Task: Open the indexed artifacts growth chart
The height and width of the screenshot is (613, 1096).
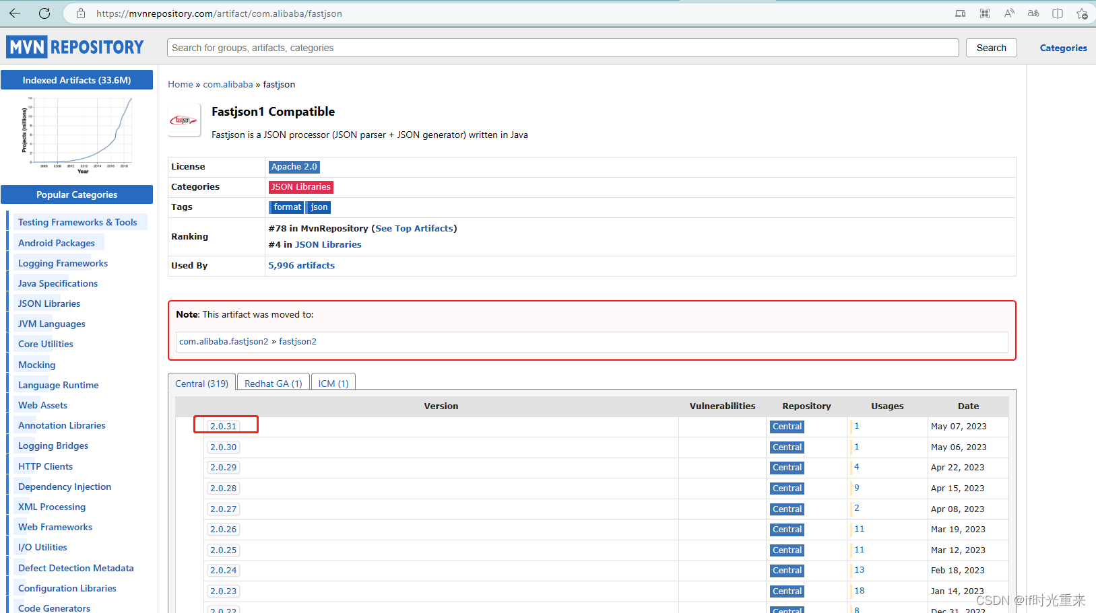Action: click(x=77, y=135)
